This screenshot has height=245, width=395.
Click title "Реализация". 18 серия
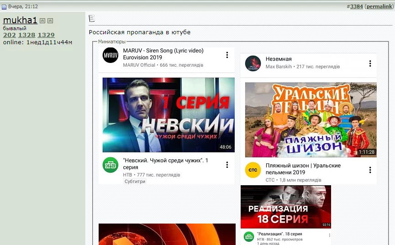279,234
